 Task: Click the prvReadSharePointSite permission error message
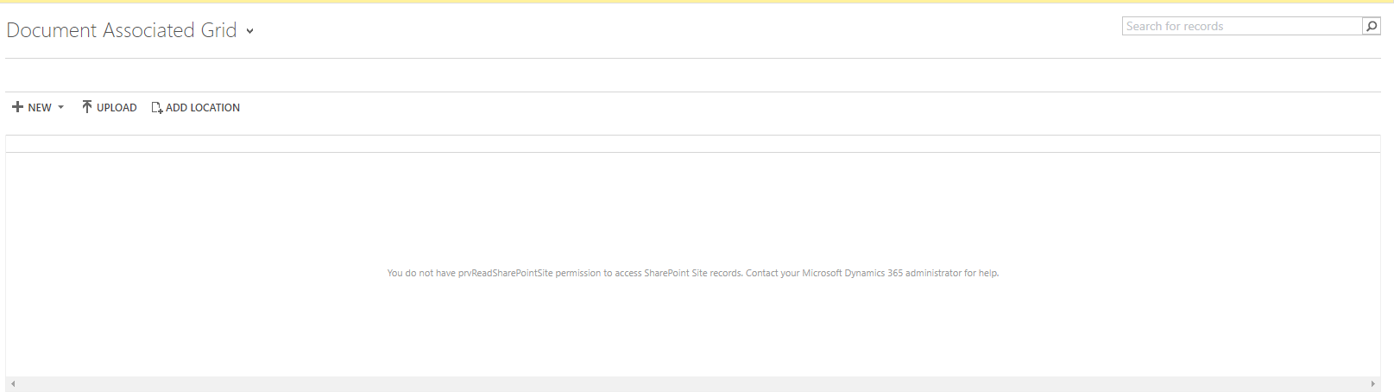click(x=693, y=273)
